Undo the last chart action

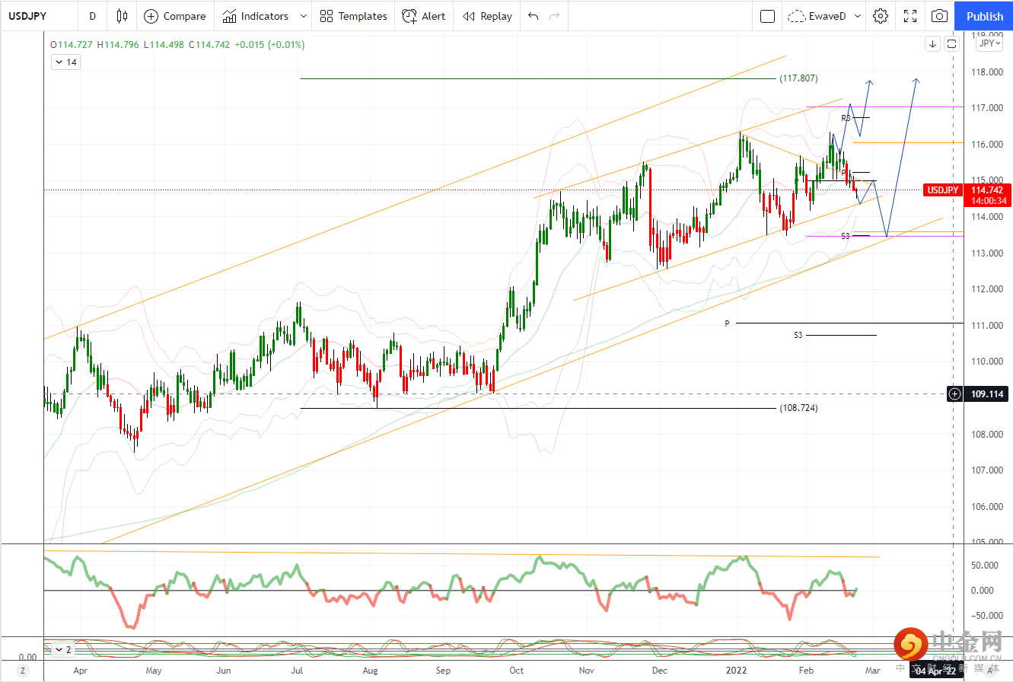pyautogui.click(x=533, y=16)
